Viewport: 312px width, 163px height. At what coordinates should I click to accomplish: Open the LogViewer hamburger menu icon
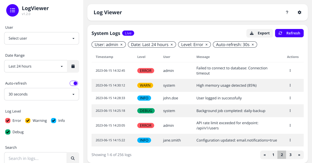[12, 10]
